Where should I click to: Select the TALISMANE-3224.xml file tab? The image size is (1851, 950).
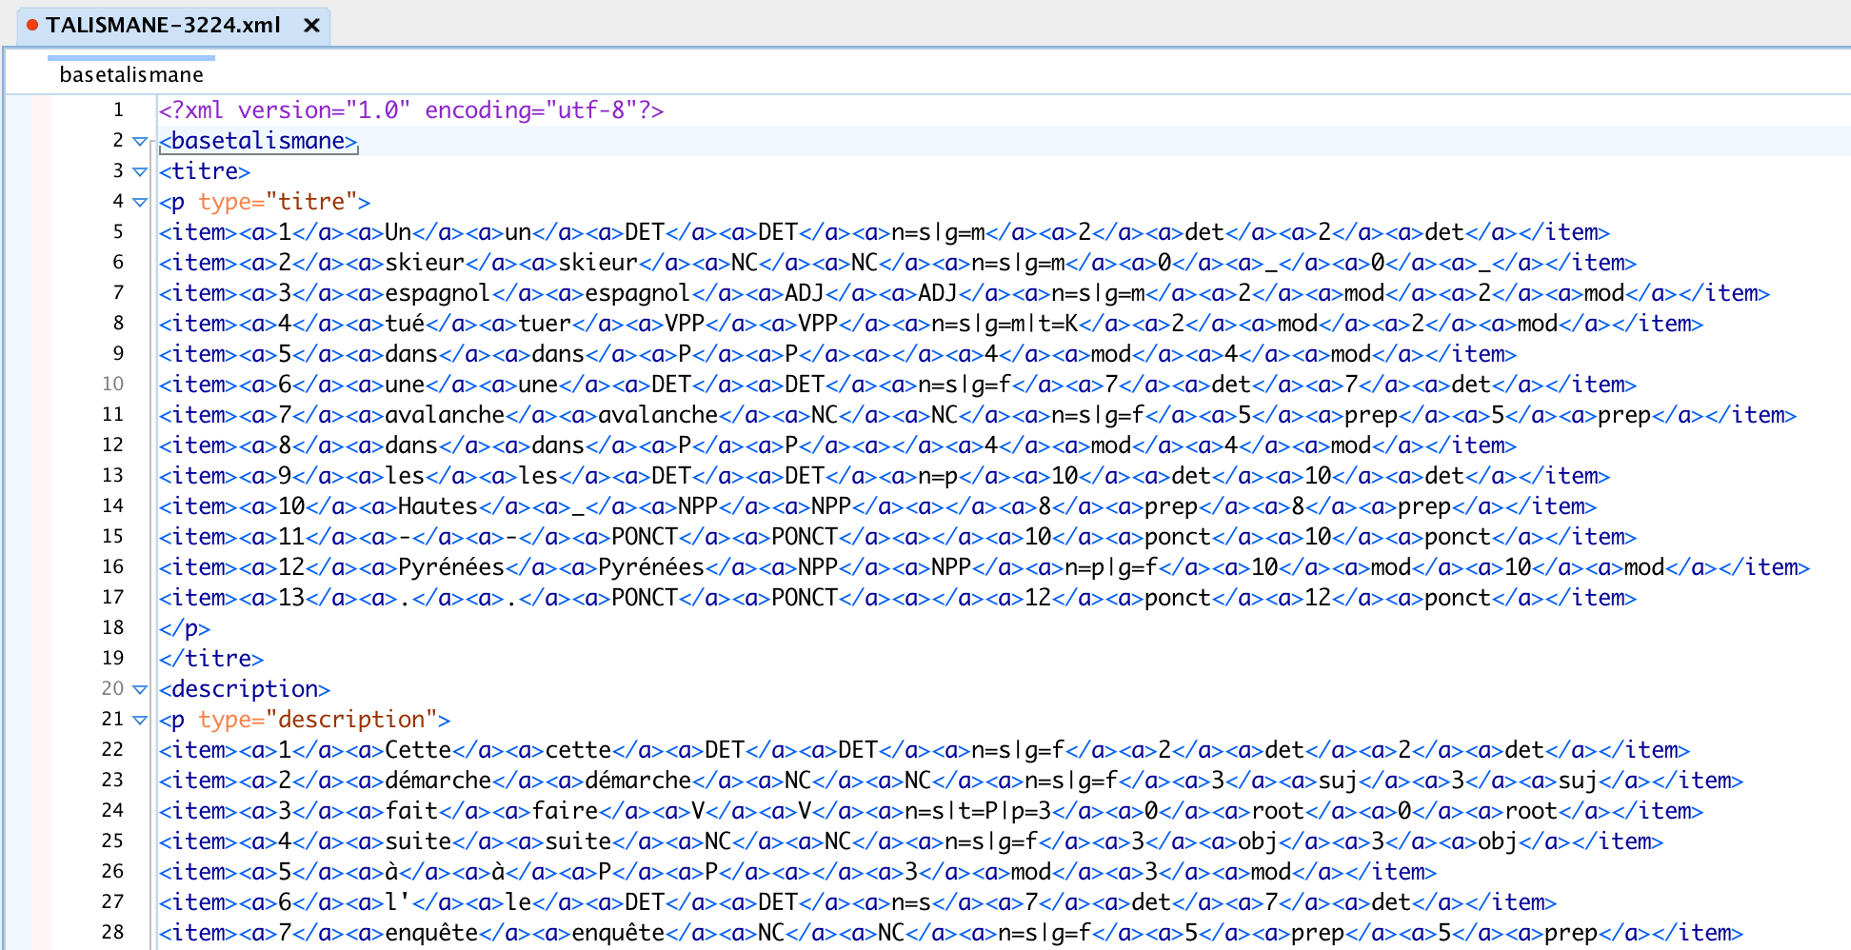(173, 26)
